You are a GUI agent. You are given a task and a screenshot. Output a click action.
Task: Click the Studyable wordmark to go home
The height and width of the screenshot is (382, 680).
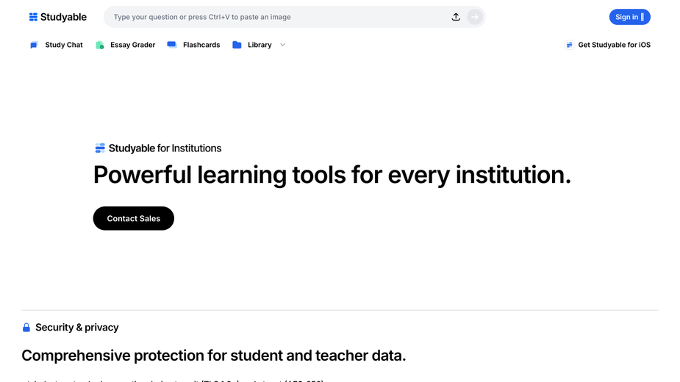[x=63, y=17]
